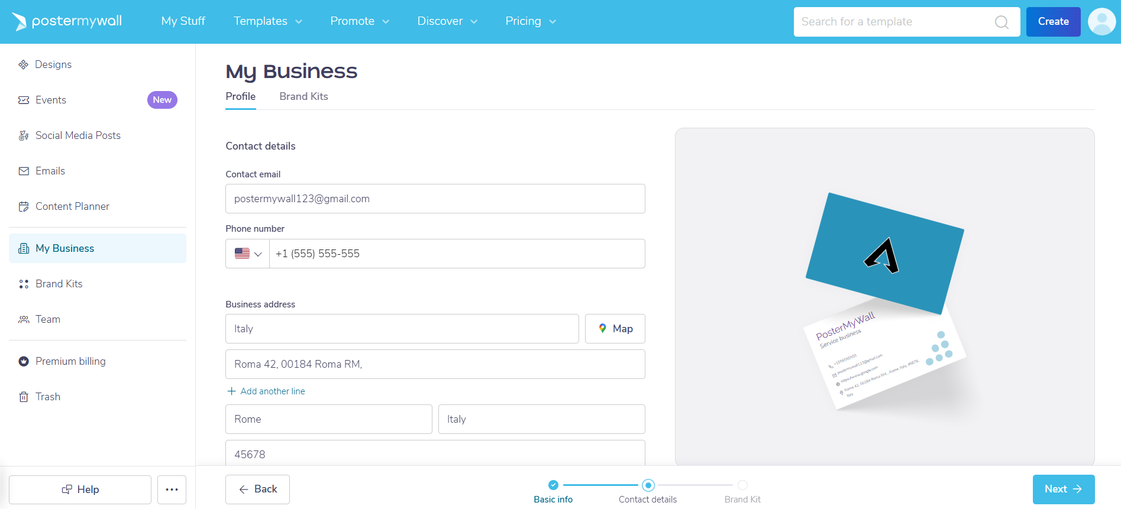Click the Events sidebar icon
Screen dimensions: 1121x509
pos(24,100)
